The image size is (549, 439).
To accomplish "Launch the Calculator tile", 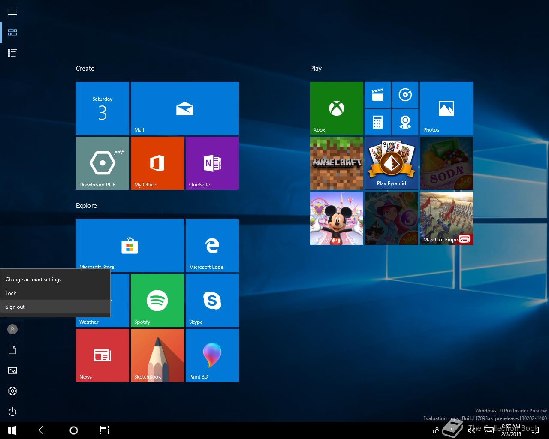I will coord(377,122).
